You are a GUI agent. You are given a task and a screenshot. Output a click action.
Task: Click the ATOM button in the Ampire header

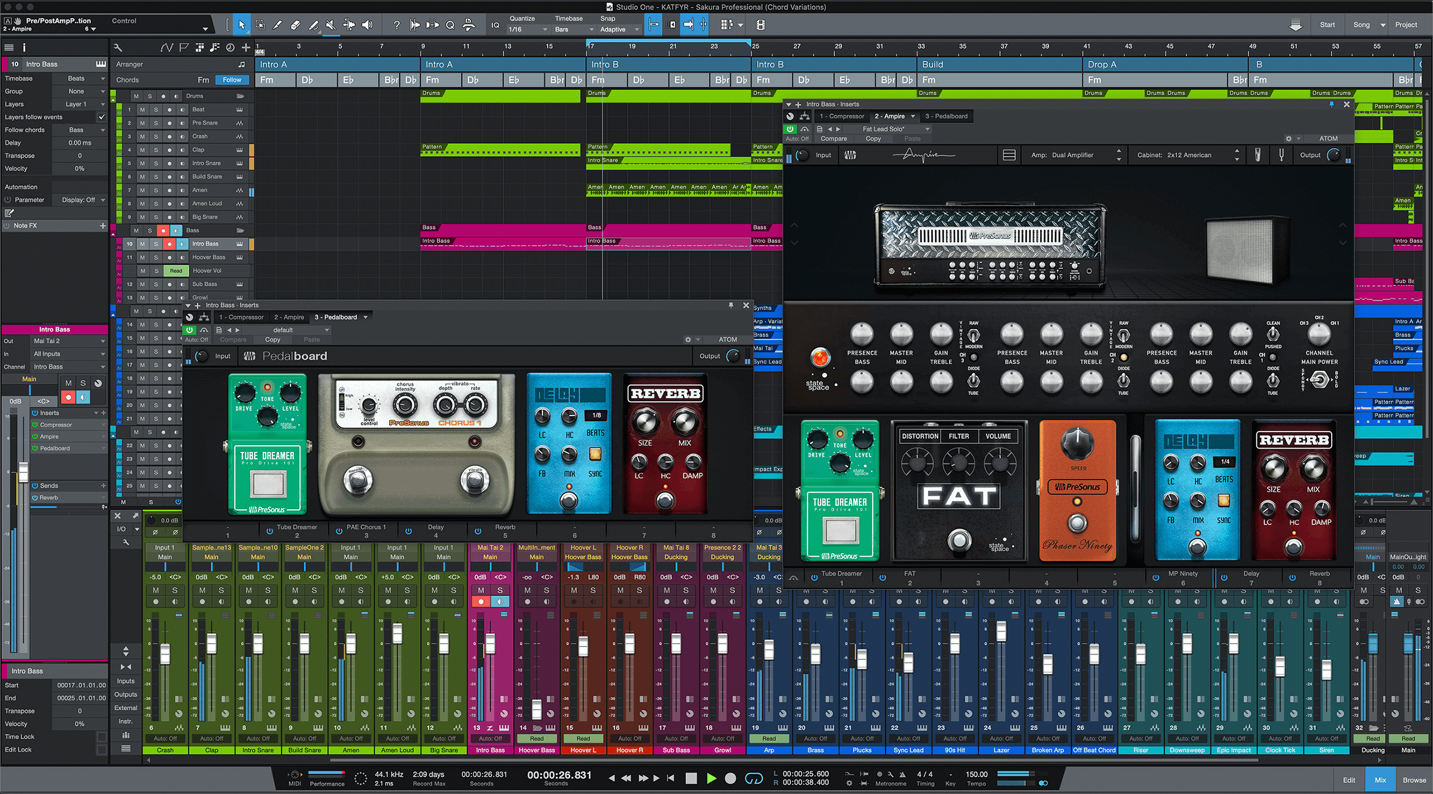(1328, 138)
